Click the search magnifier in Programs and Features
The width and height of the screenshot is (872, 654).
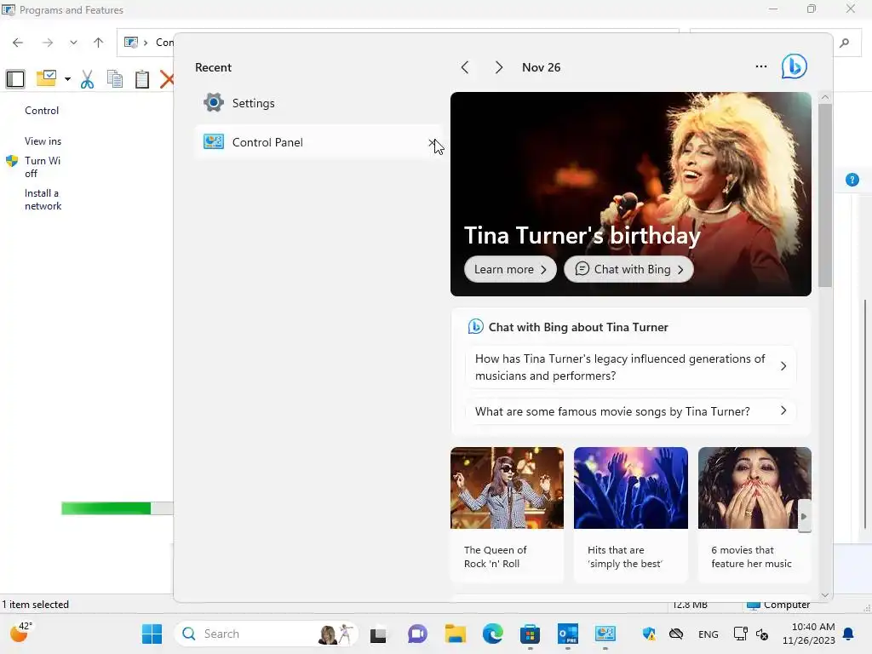[844, 43]
